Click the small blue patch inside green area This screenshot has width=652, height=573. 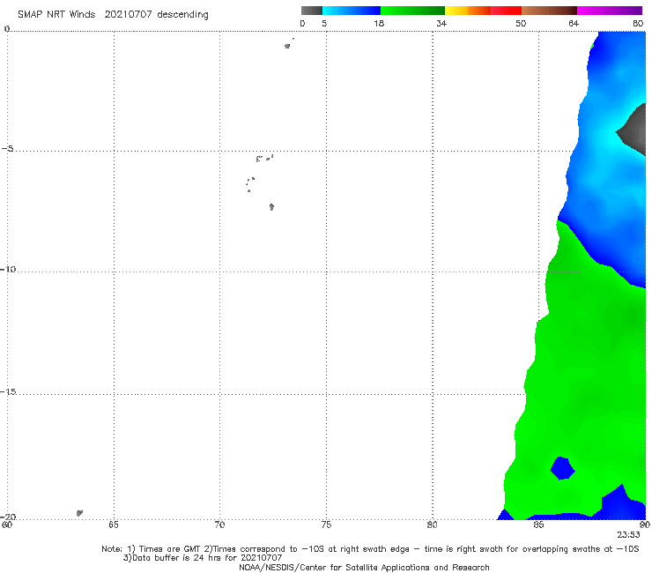click(562, 468)
